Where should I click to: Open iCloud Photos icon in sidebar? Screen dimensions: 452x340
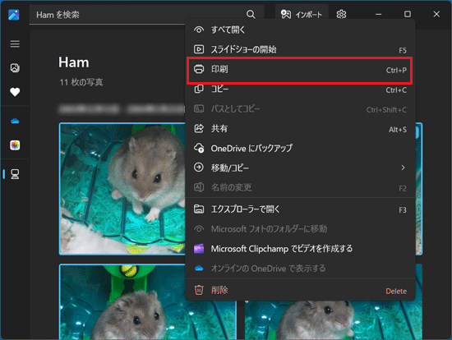[x=15, y=145]
